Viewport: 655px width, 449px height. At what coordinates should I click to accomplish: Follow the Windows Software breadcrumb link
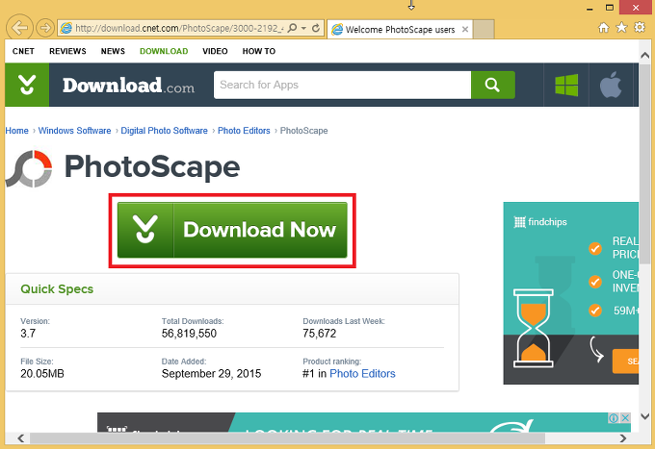75,131
